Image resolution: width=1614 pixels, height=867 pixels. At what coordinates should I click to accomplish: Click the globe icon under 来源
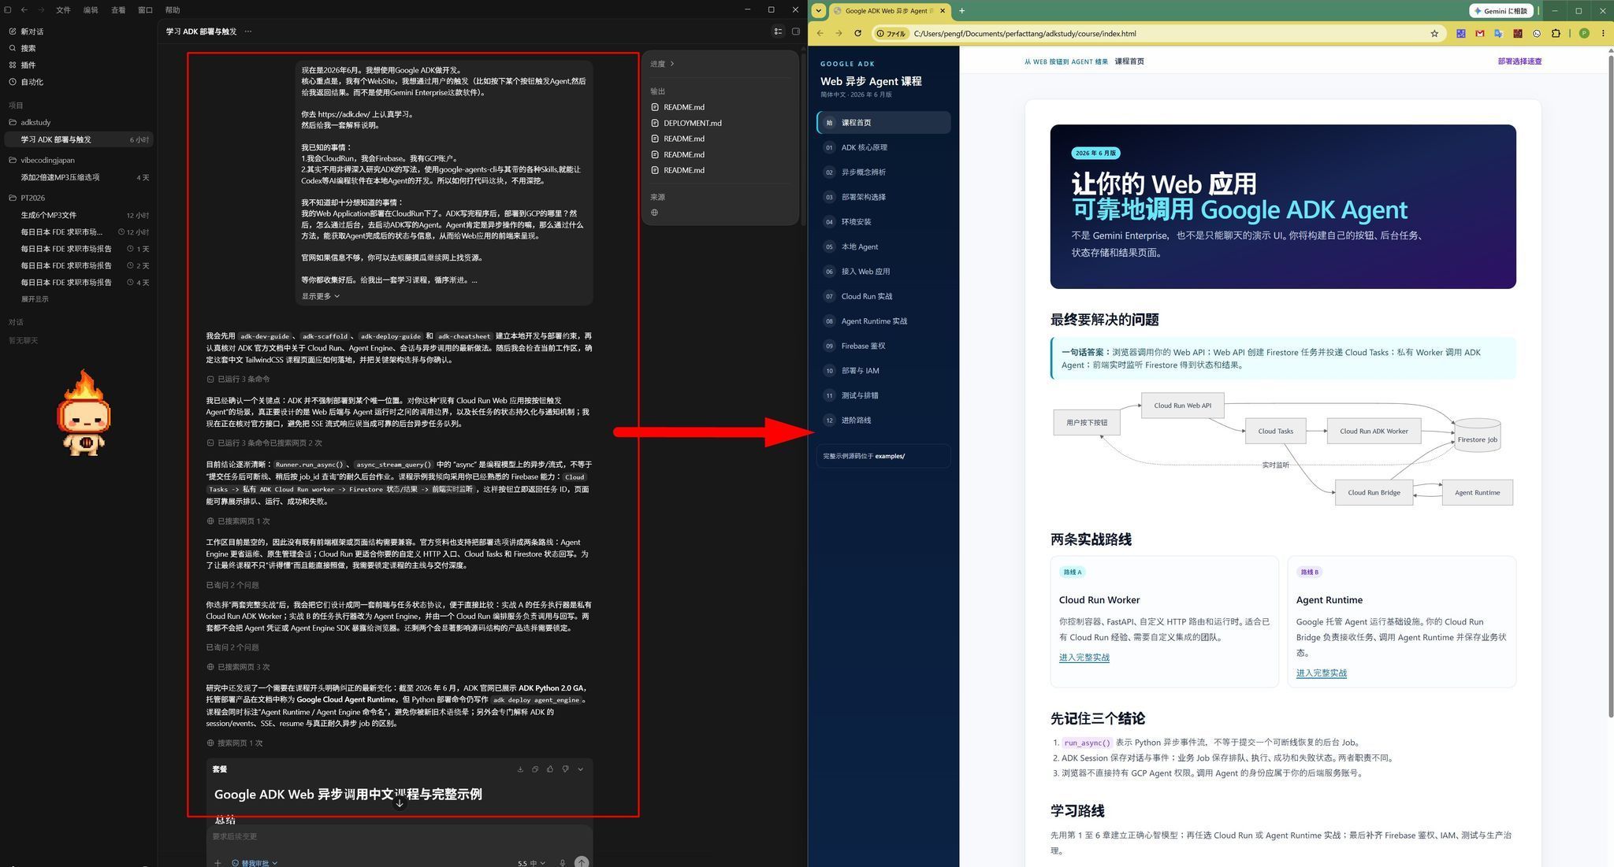654,213
